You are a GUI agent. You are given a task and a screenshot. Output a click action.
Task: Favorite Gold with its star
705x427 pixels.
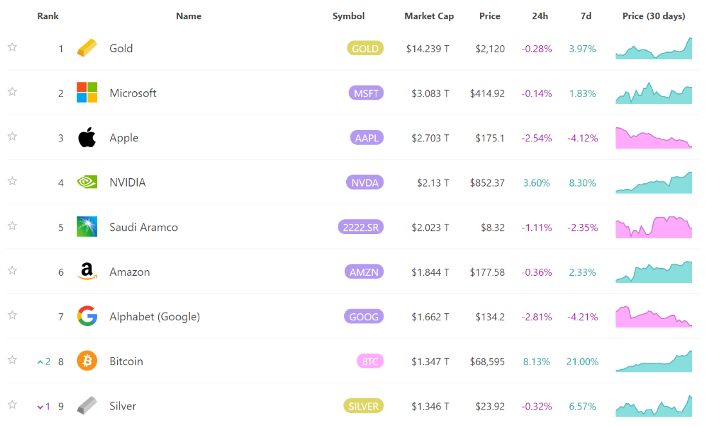click(x=13, y=47)
